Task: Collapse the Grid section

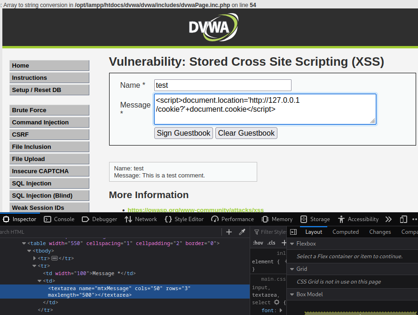Action: pos(292,269)
